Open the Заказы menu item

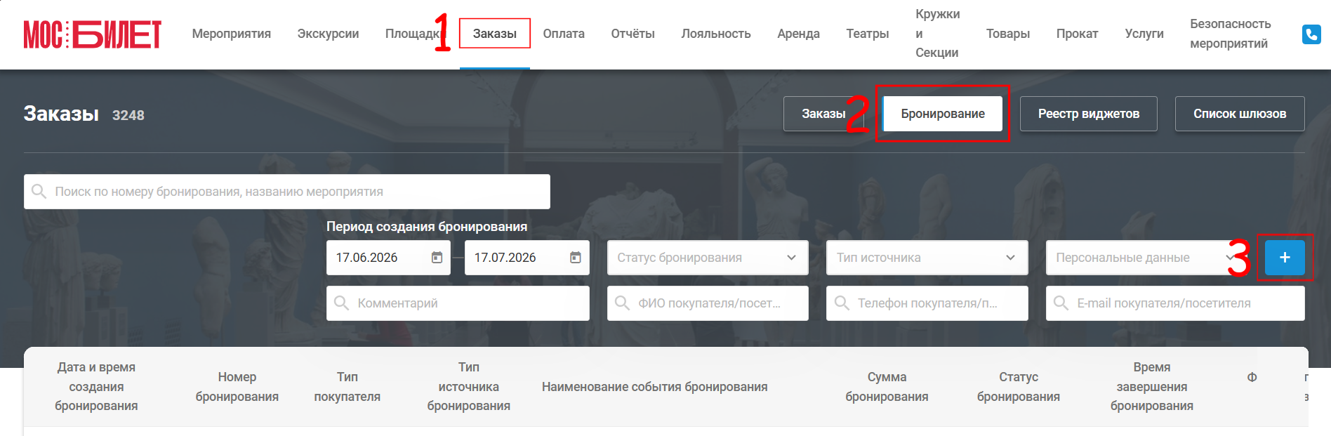click(494, 34)
